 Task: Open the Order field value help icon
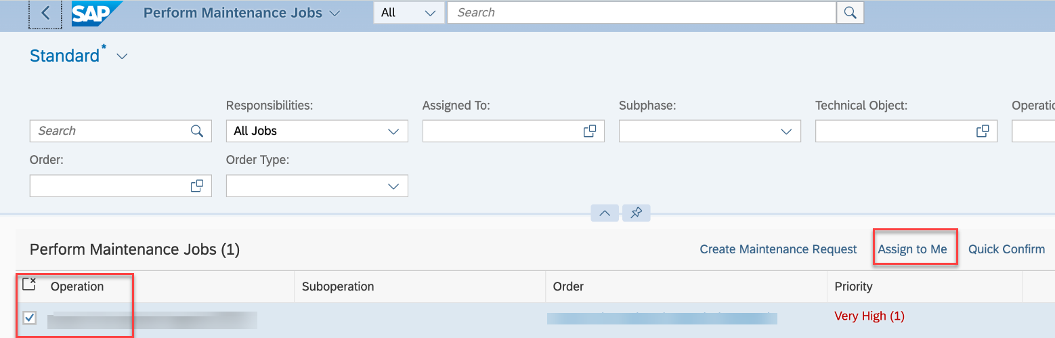(x=197, y=186)
